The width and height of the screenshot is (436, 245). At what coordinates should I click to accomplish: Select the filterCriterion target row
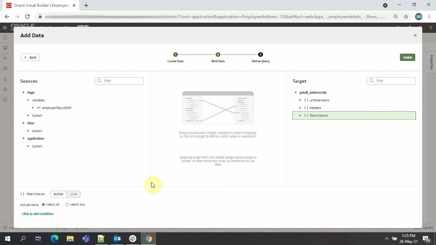354,116
